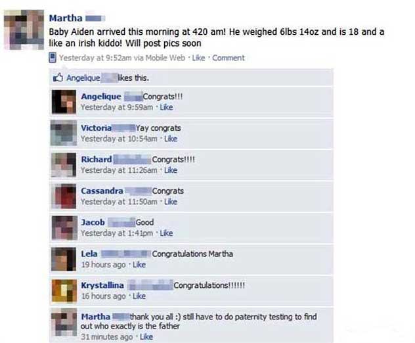Open Krystallina's comment avatar
The width and height of the screenshot is (415, 343).
(64, 291)
